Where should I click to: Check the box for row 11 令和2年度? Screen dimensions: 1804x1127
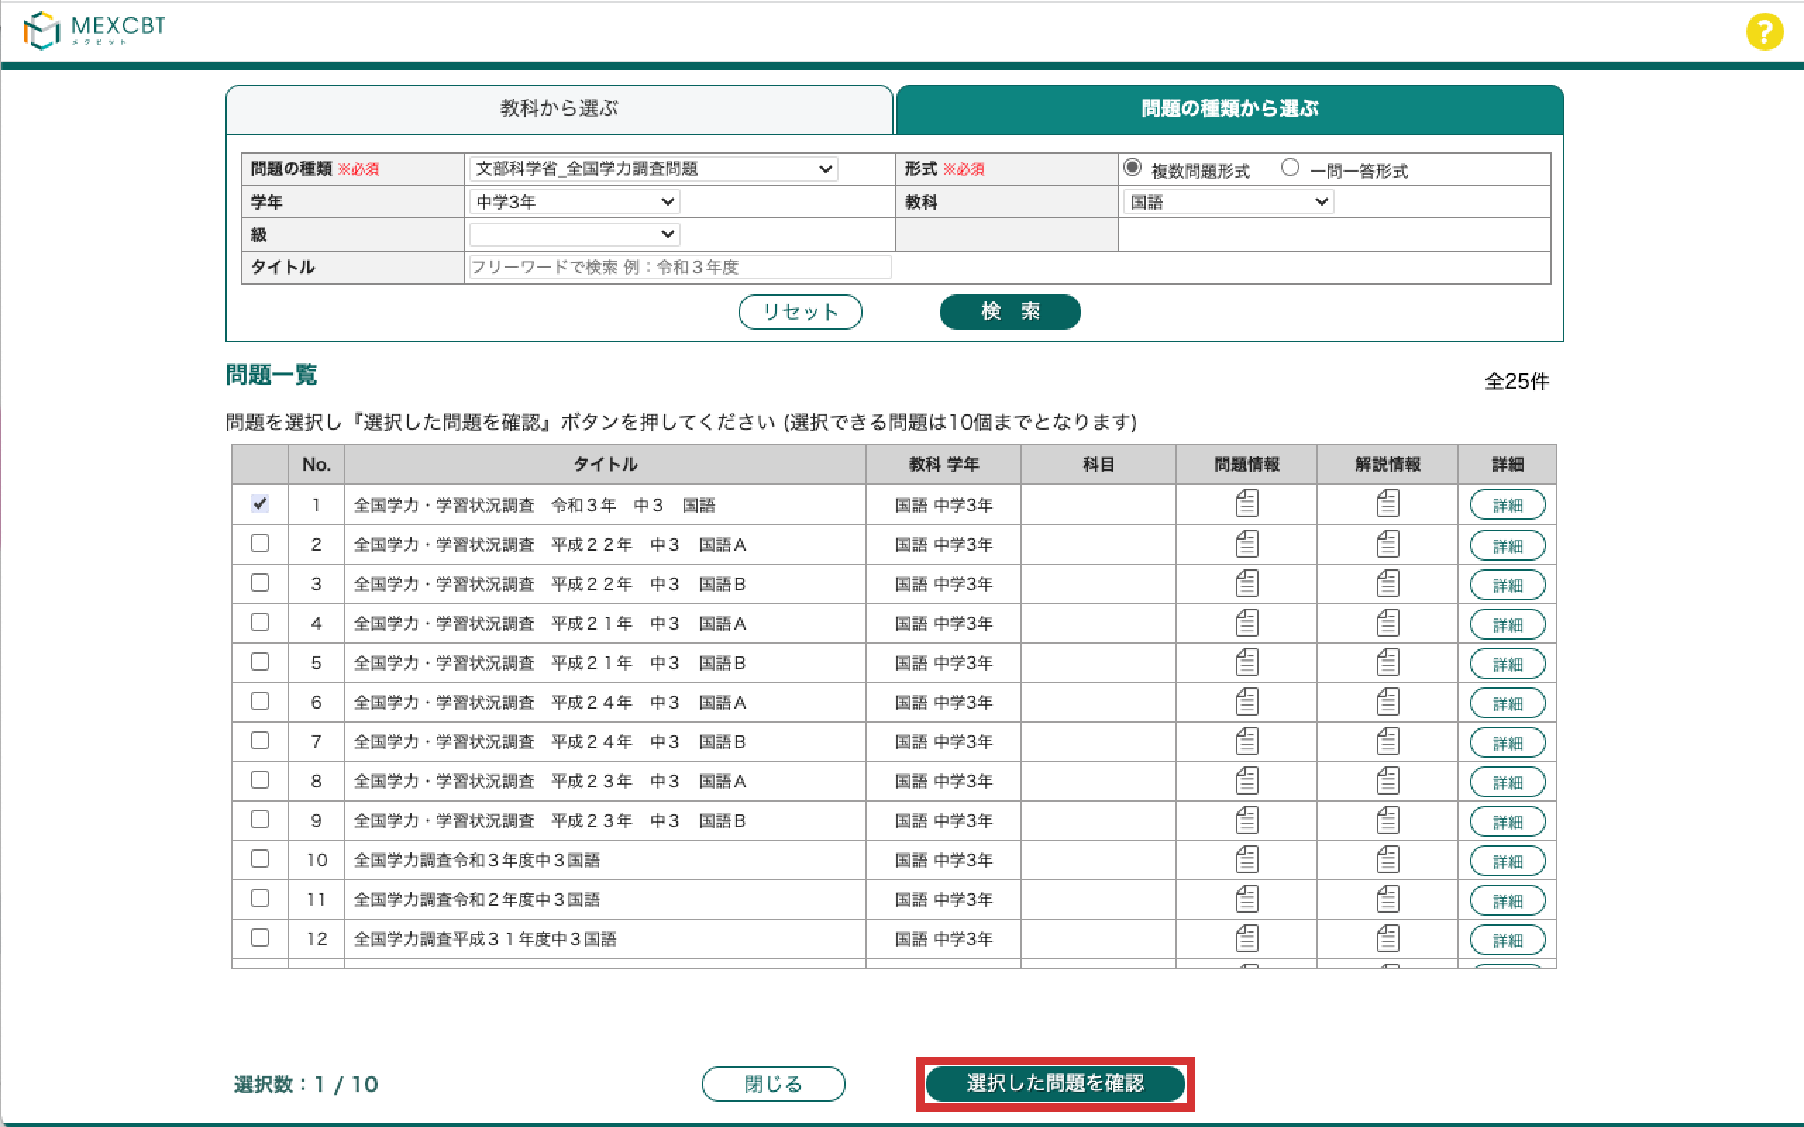coord(259,899)
